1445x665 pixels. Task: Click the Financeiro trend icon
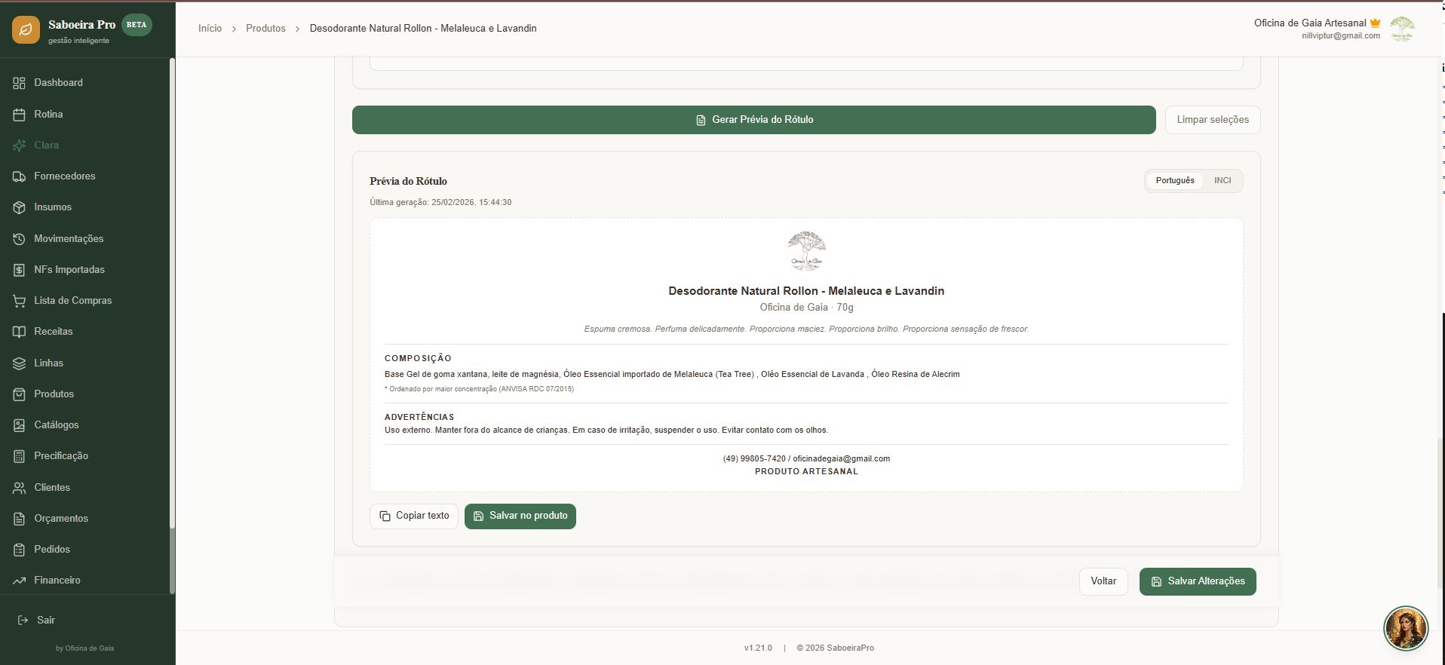point(20,581)
